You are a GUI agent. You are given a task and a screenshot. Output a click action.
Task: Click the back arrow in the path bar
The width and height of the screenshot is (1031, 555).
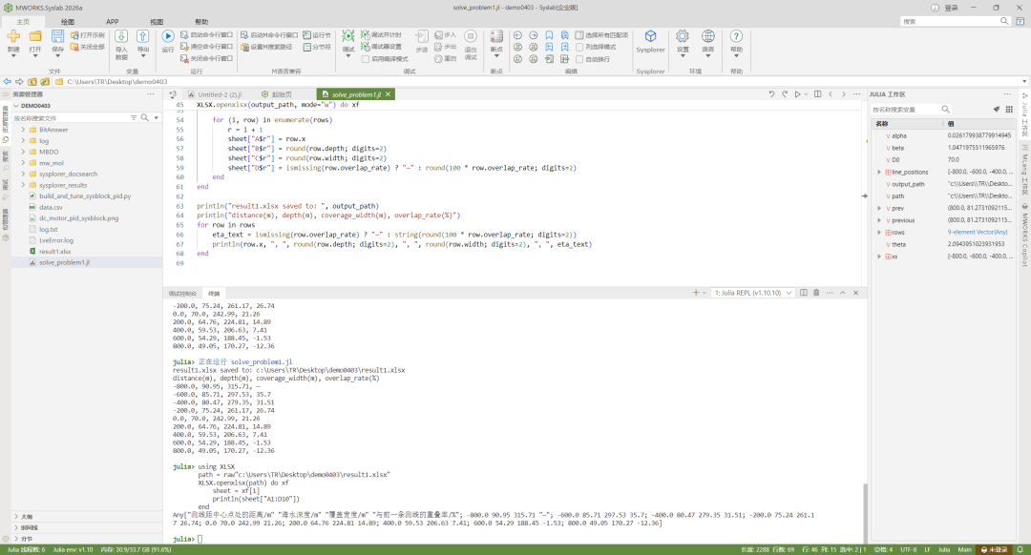(x=8, y=82)
